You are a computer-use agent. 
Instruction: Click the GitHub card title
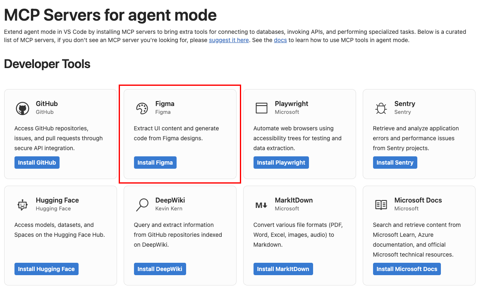coord(47,104)
